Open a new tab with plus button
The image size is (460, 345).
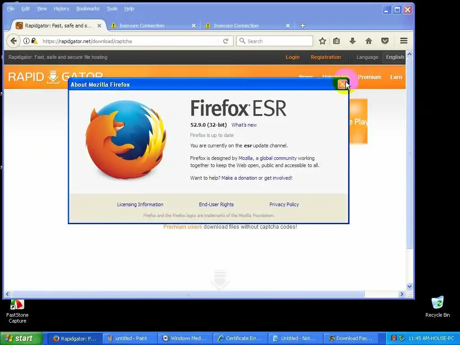[x=303, y=26]
